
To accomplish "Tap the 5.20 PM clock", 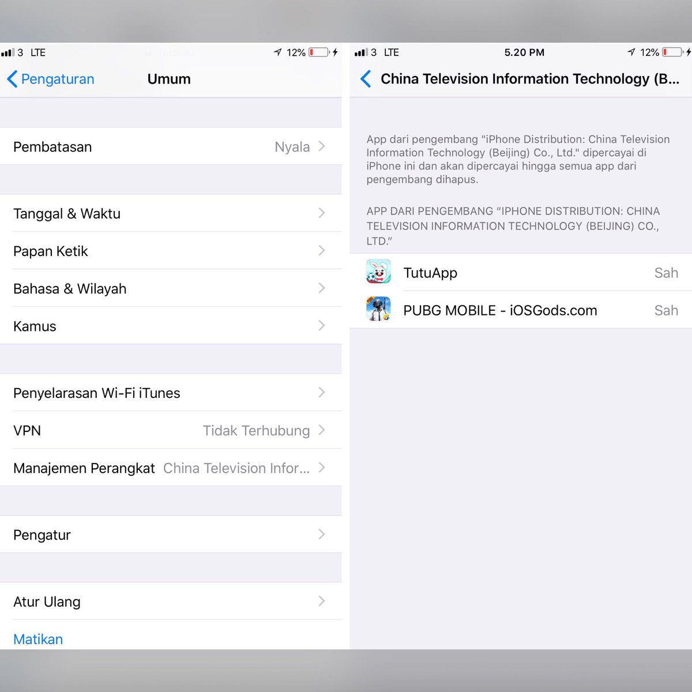I will point(524,52).
